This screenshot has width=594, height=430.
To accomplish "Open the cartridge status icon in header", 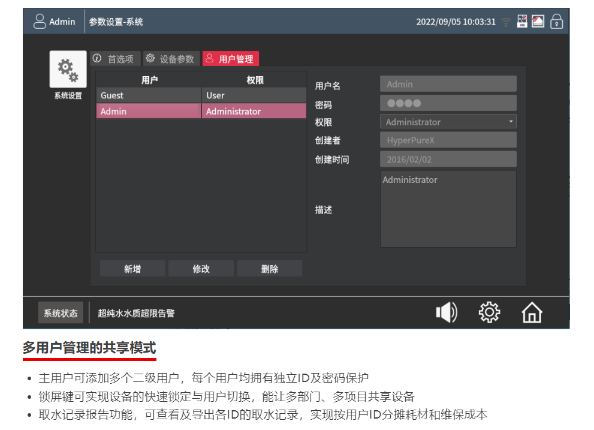I will 523,21.
